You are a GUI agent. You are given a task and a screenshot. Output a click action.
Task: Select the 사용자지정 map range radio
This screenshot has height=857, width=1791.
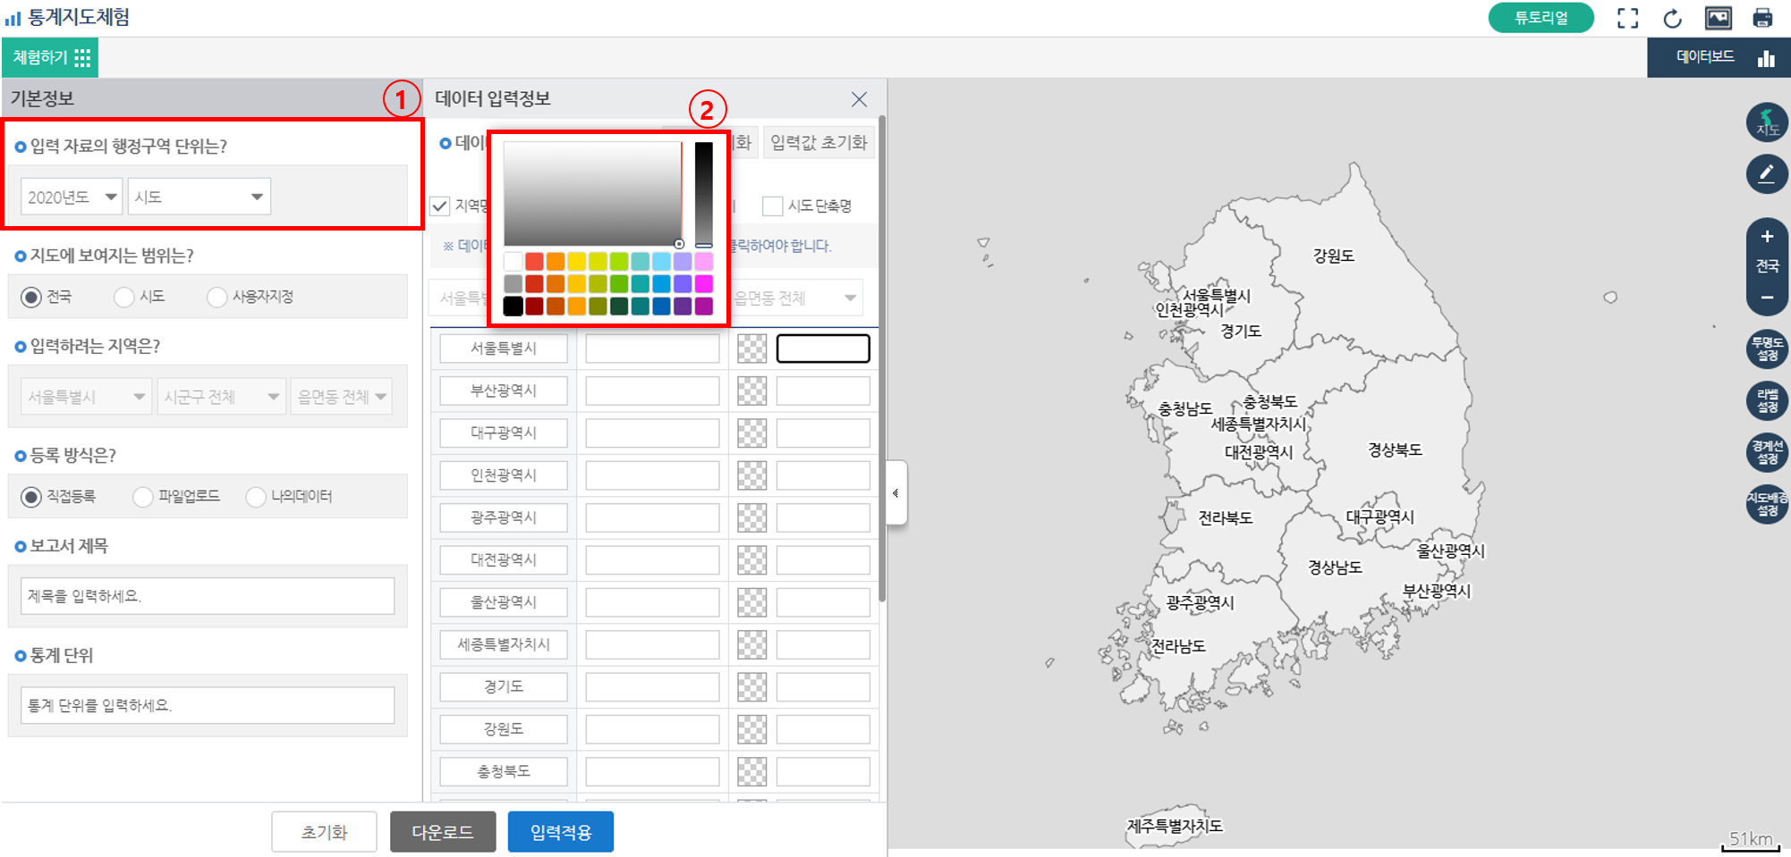click(217, 297)
